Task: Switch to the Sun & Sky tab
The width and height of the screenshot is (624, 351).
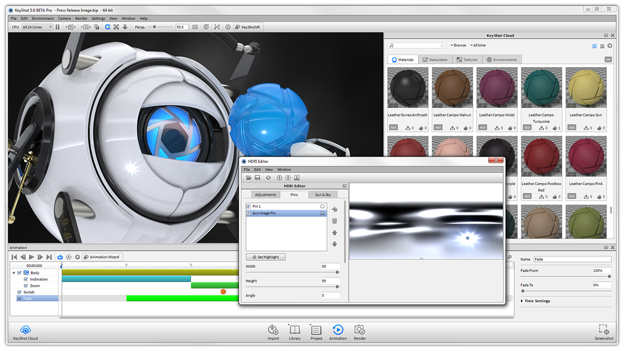Action: 323,194
